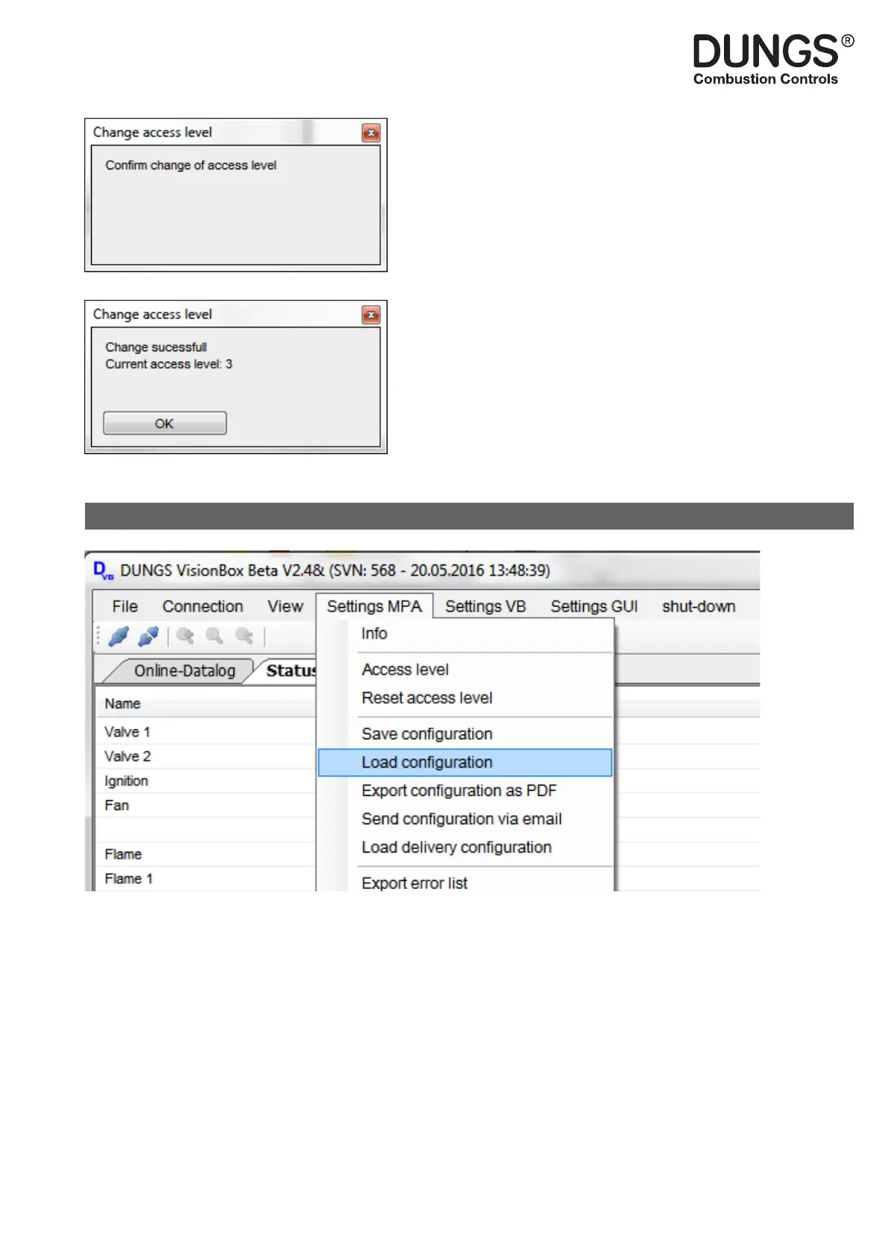Select the Ignition row
Viewport: 888px width, 1256px height.
(206, 781)
